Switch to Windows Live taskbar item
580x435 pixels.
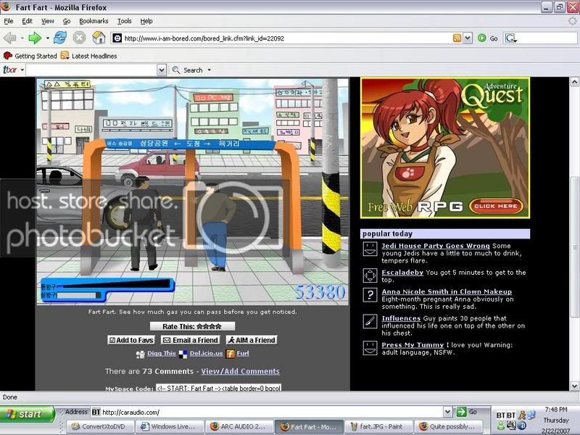169,426
